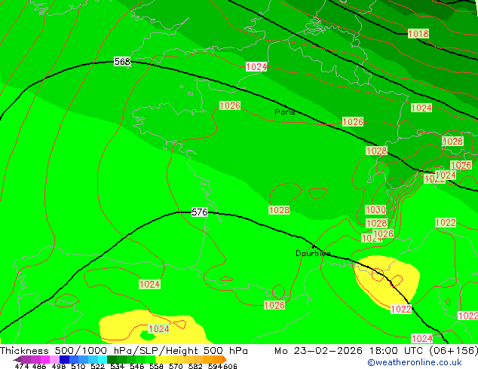Viewport: 478px width, 369px height.
Task: Click the forecast date Mo 23-02-2026
Action: coord(319,351)
